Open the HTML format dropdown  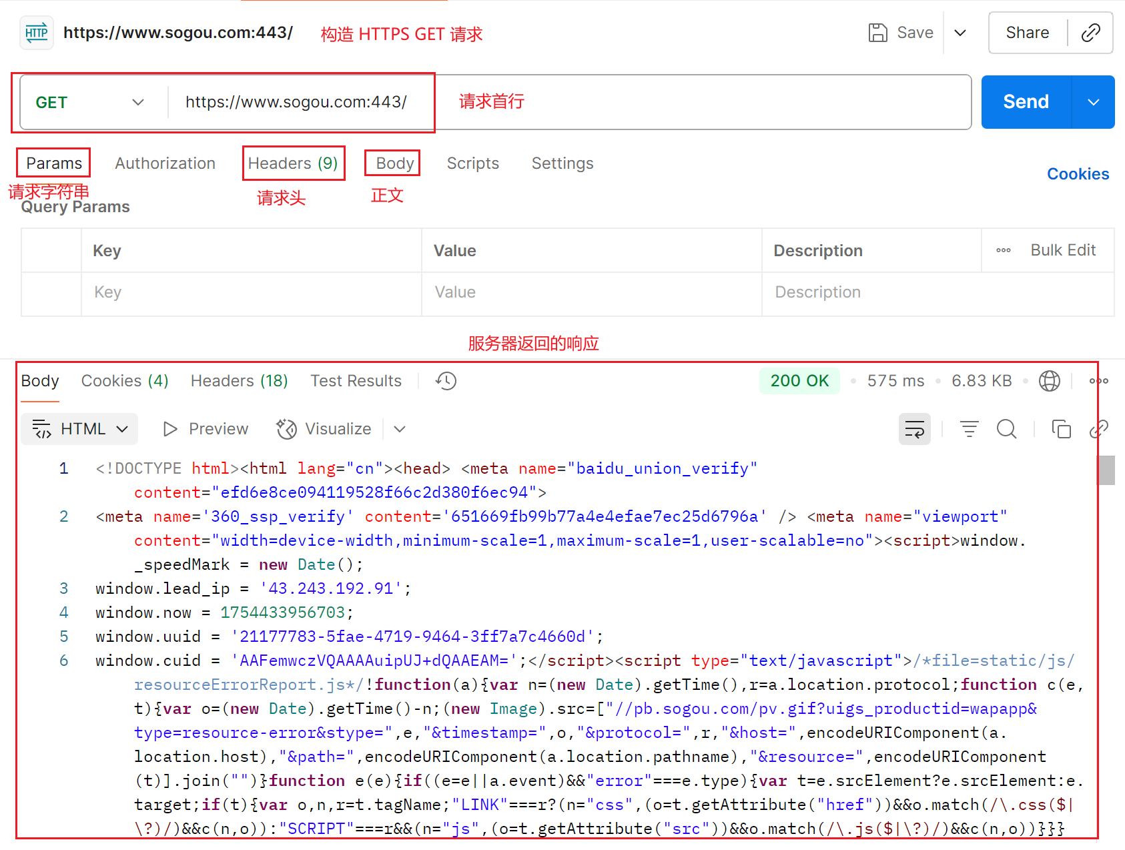[x=79, y=429]
